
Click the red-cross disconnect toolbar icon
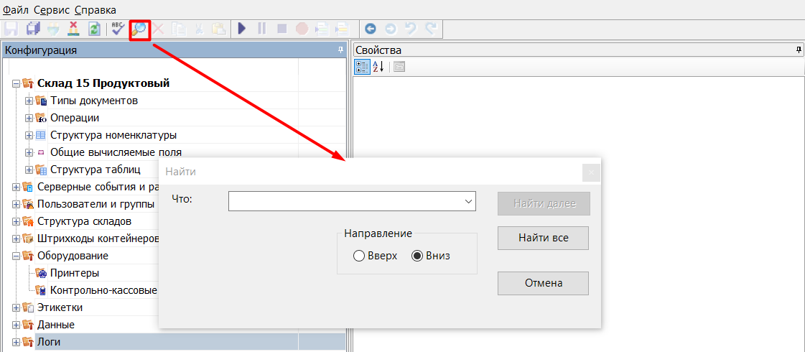click(x=74, y=29)
